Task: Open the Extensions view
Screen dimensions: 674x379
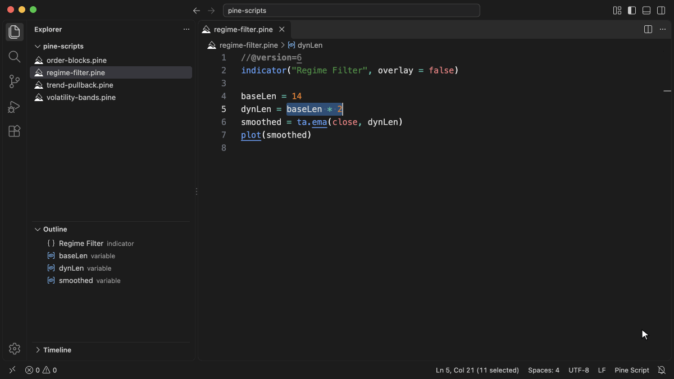Action: (15, 131)
